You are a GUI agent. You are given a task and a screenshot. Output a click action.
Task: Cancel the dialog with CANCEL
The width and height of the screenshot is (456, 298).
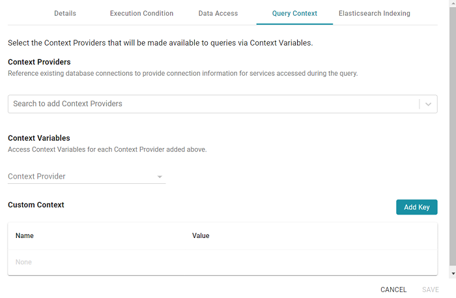(x=393, y=290)
